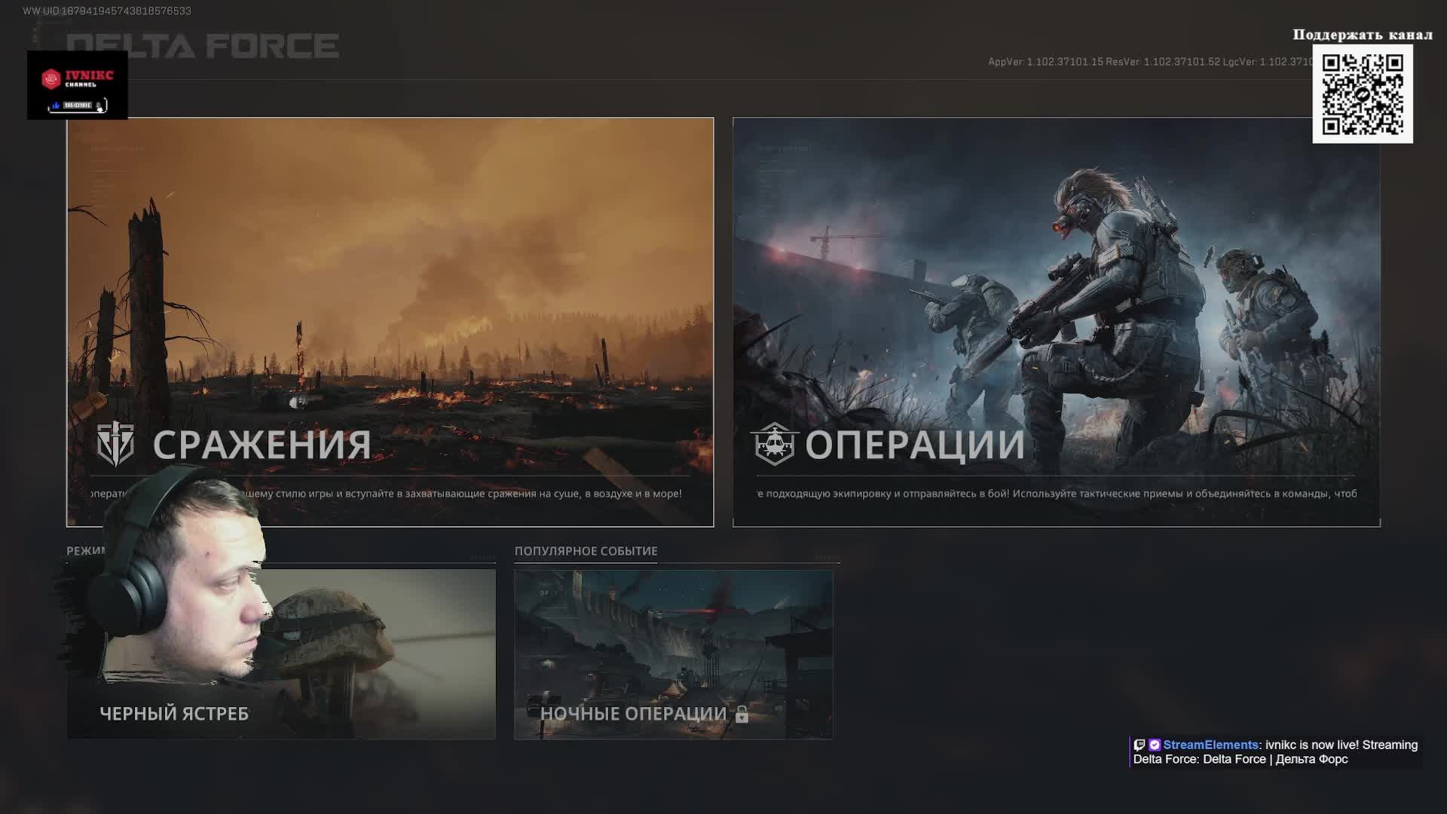Click the Поддержать канал label

point(1362,35)
